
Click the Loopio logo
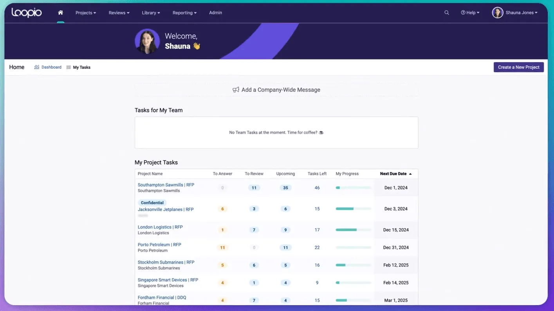[x=27, y=13]
